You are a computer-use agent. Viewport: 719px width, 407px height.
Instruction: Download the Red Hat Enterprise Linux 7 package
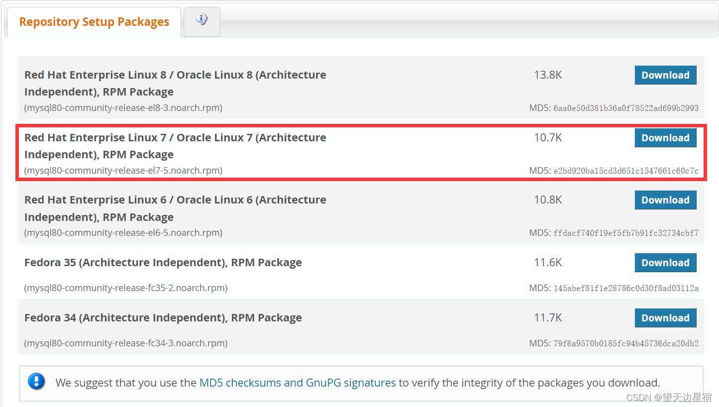(665, 138)
